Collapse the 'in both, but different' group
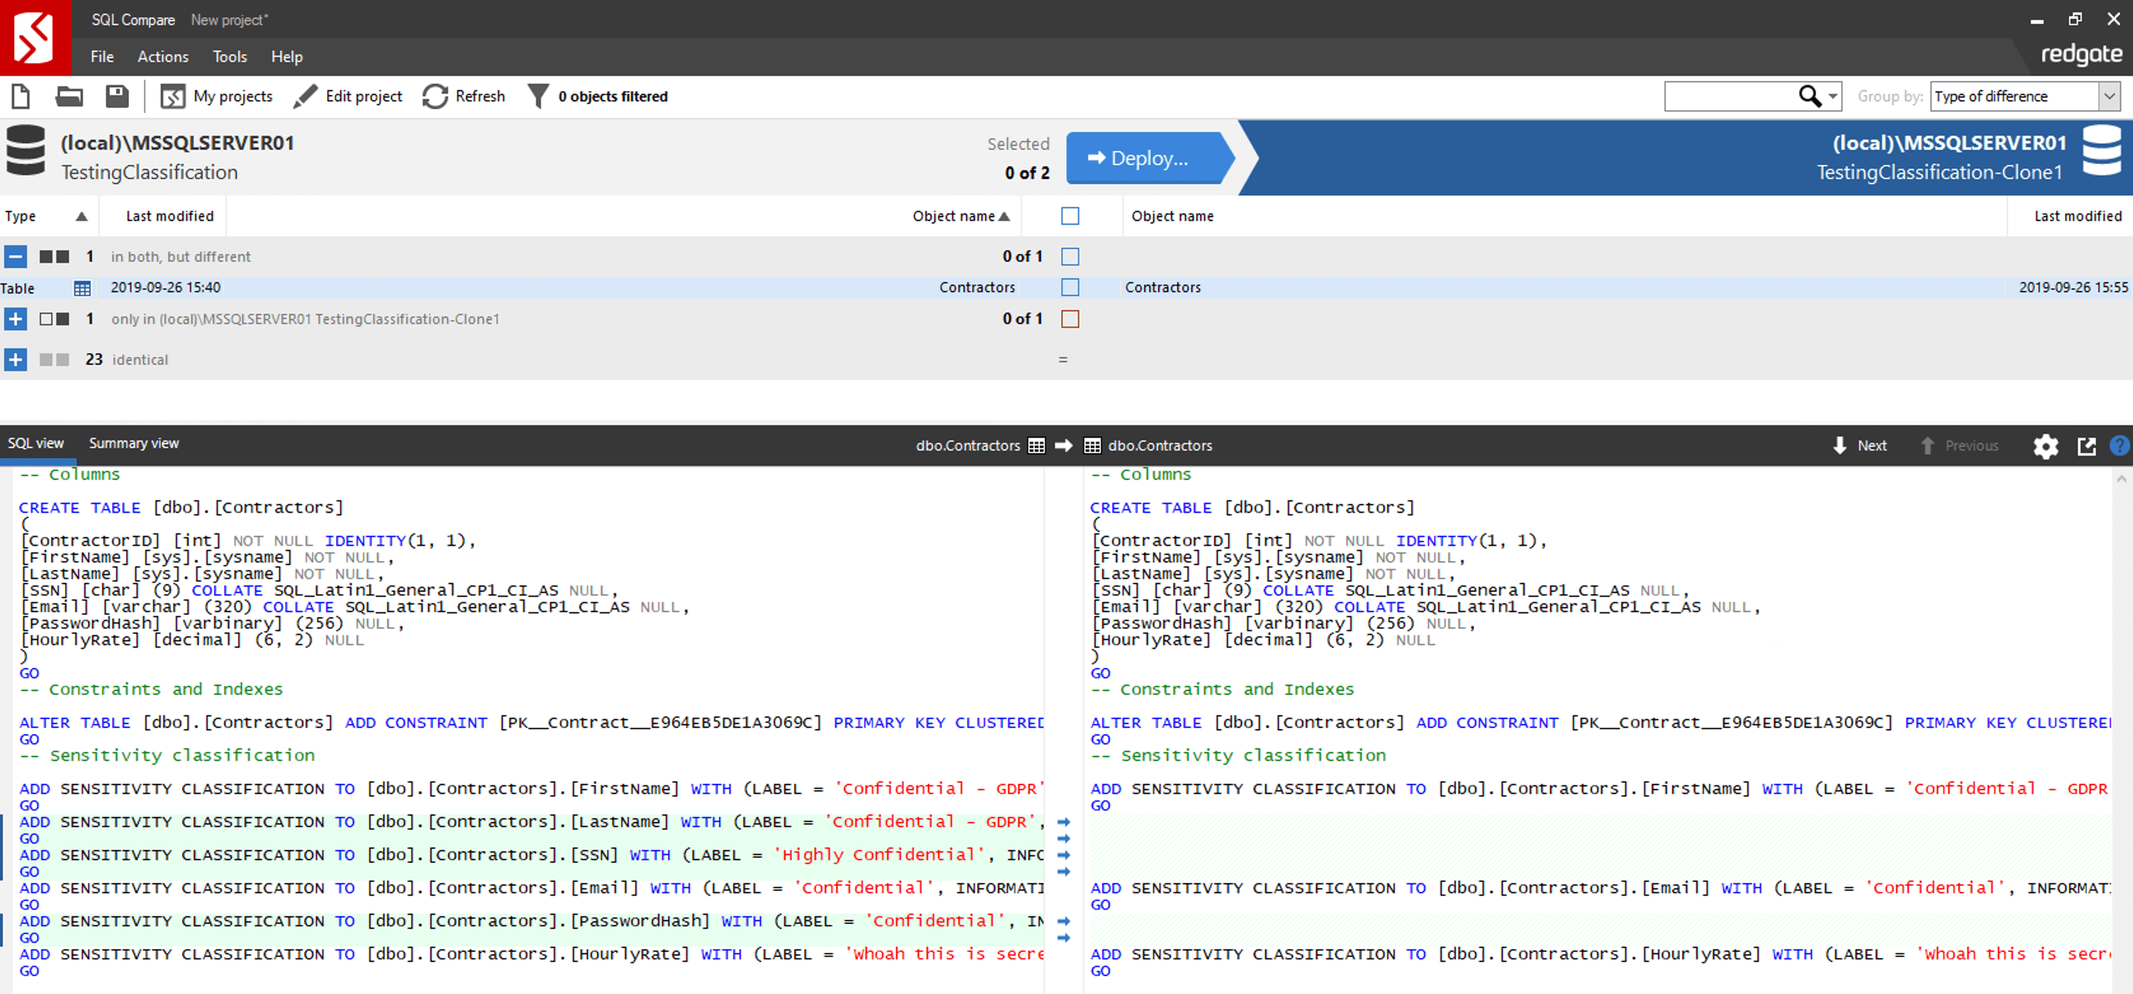 (x=15, y=256)
